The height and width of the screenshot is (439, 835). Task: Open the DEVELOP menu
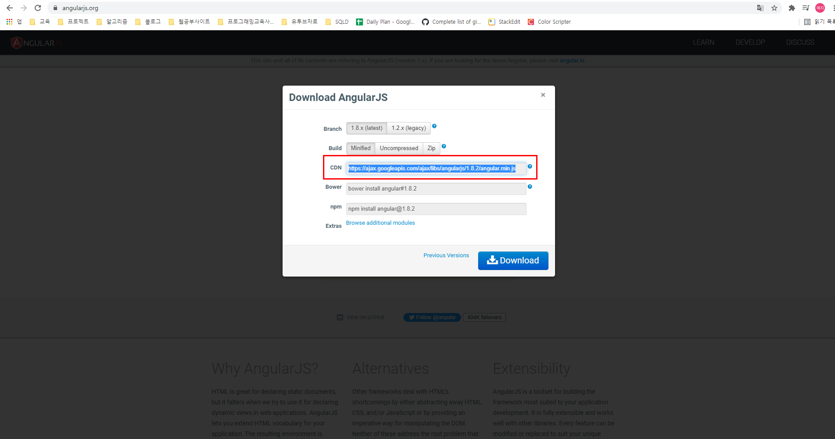click(x=750, y=43)
